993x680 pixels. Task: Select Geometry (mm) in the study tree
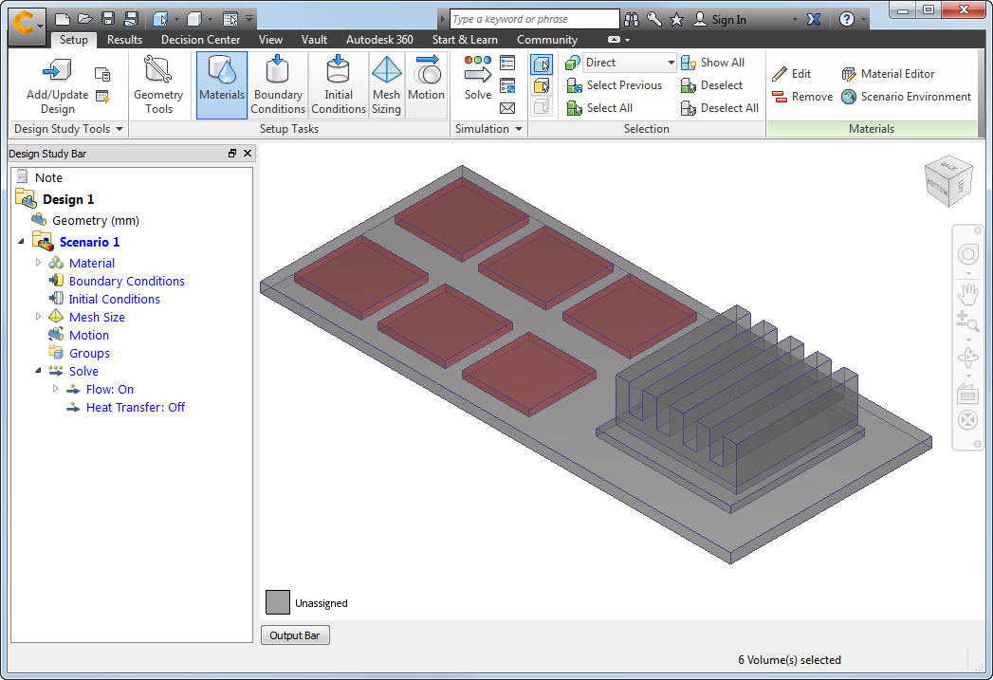[95, 220]
